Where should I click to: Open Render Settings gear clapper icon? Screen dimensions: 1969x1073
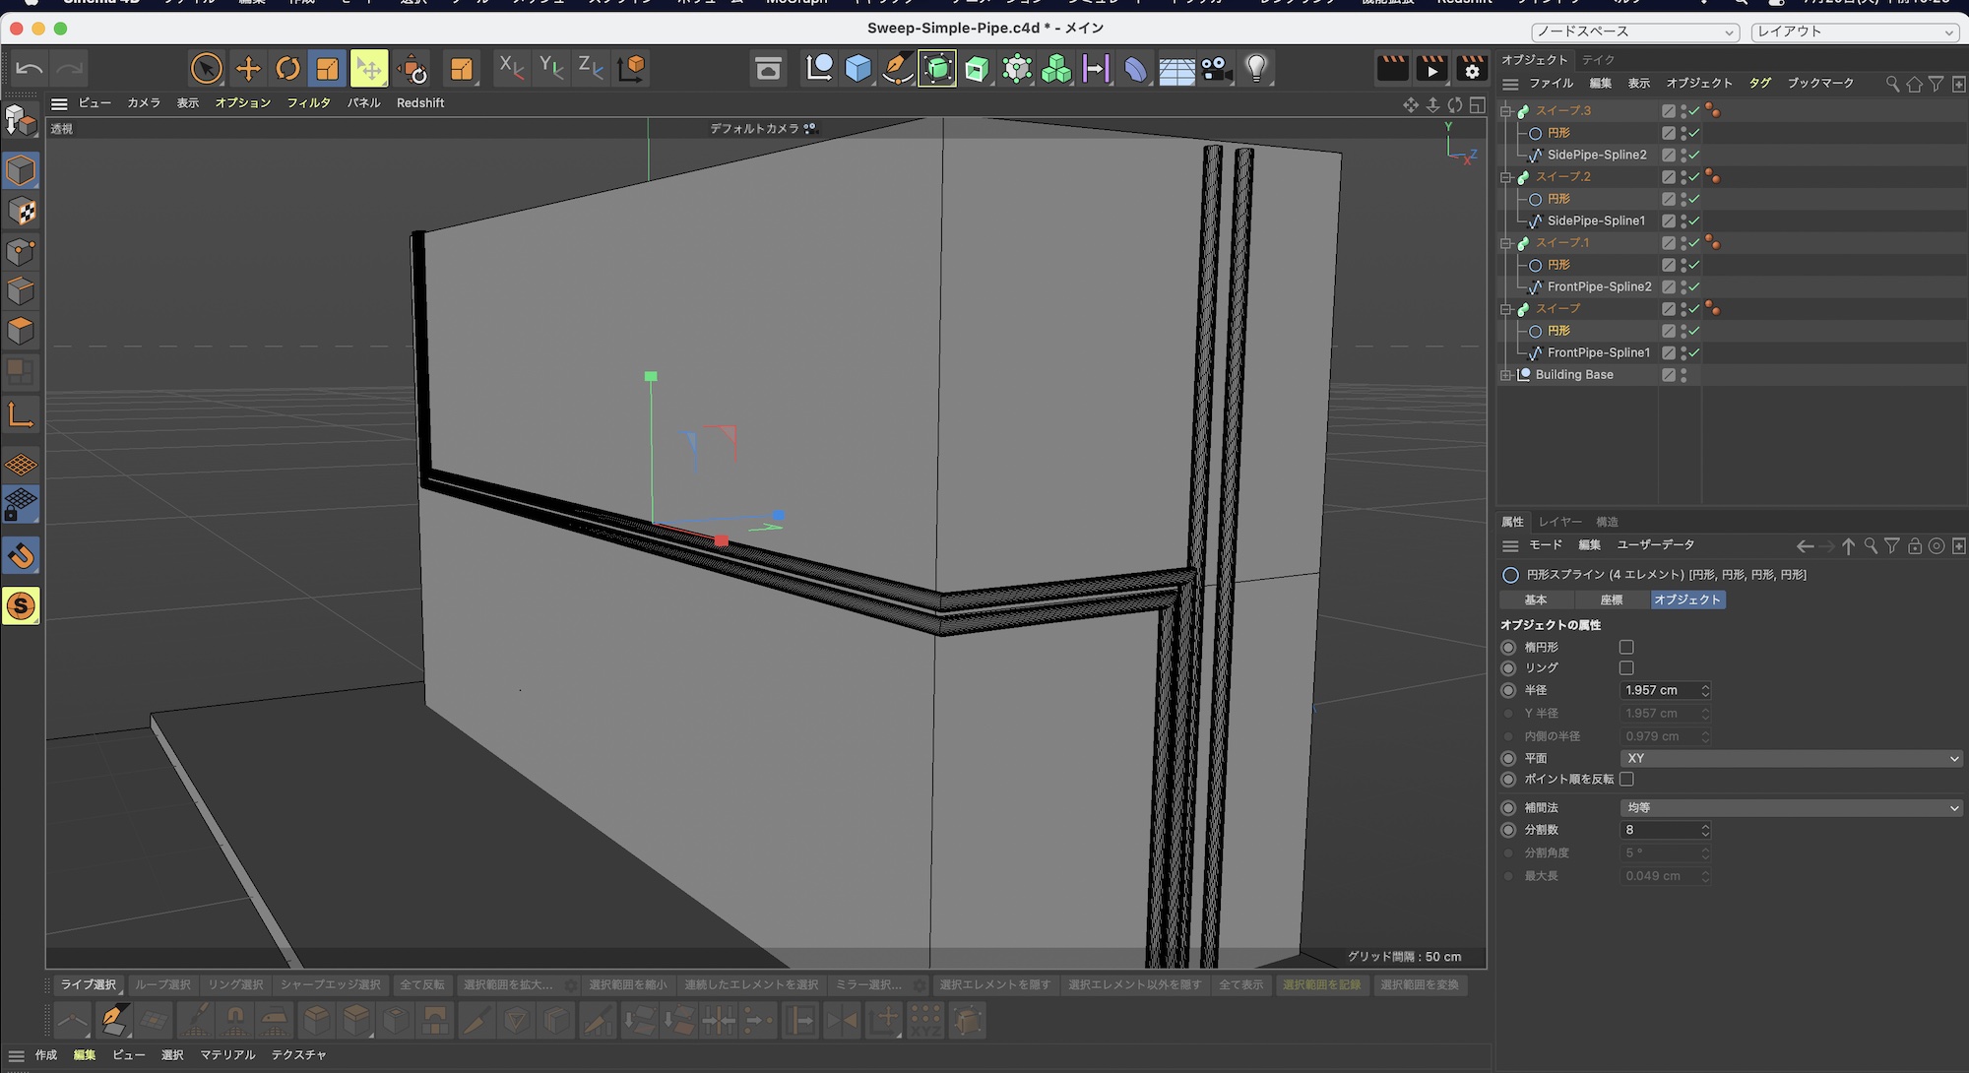(1472, 68)
